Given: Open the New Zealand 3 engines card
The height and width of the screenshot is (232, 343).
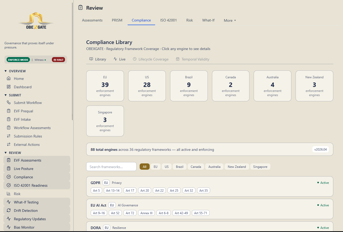Looking at the screenshot, I should [x=314, y=86].
